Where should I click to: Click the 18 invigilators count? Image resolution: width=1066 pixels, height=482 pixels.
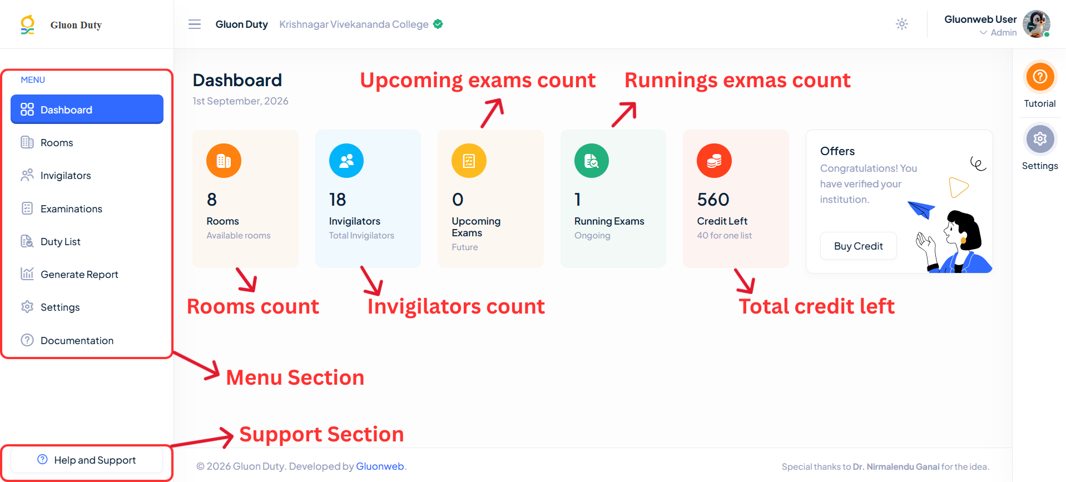pos(338,199)
